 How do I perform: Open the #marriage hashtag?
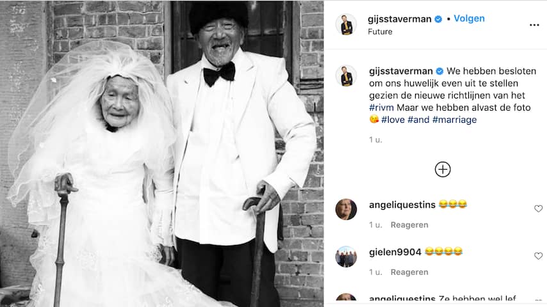pos(454,120)
